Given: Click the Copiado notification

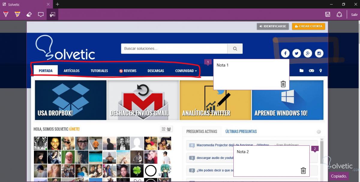Looking at the screenshot, I should point(339,176).
